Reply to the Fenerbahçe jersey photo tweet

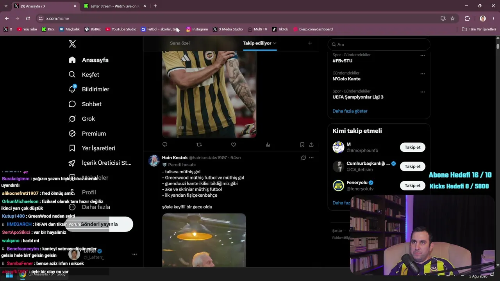[x=165, y=144]
